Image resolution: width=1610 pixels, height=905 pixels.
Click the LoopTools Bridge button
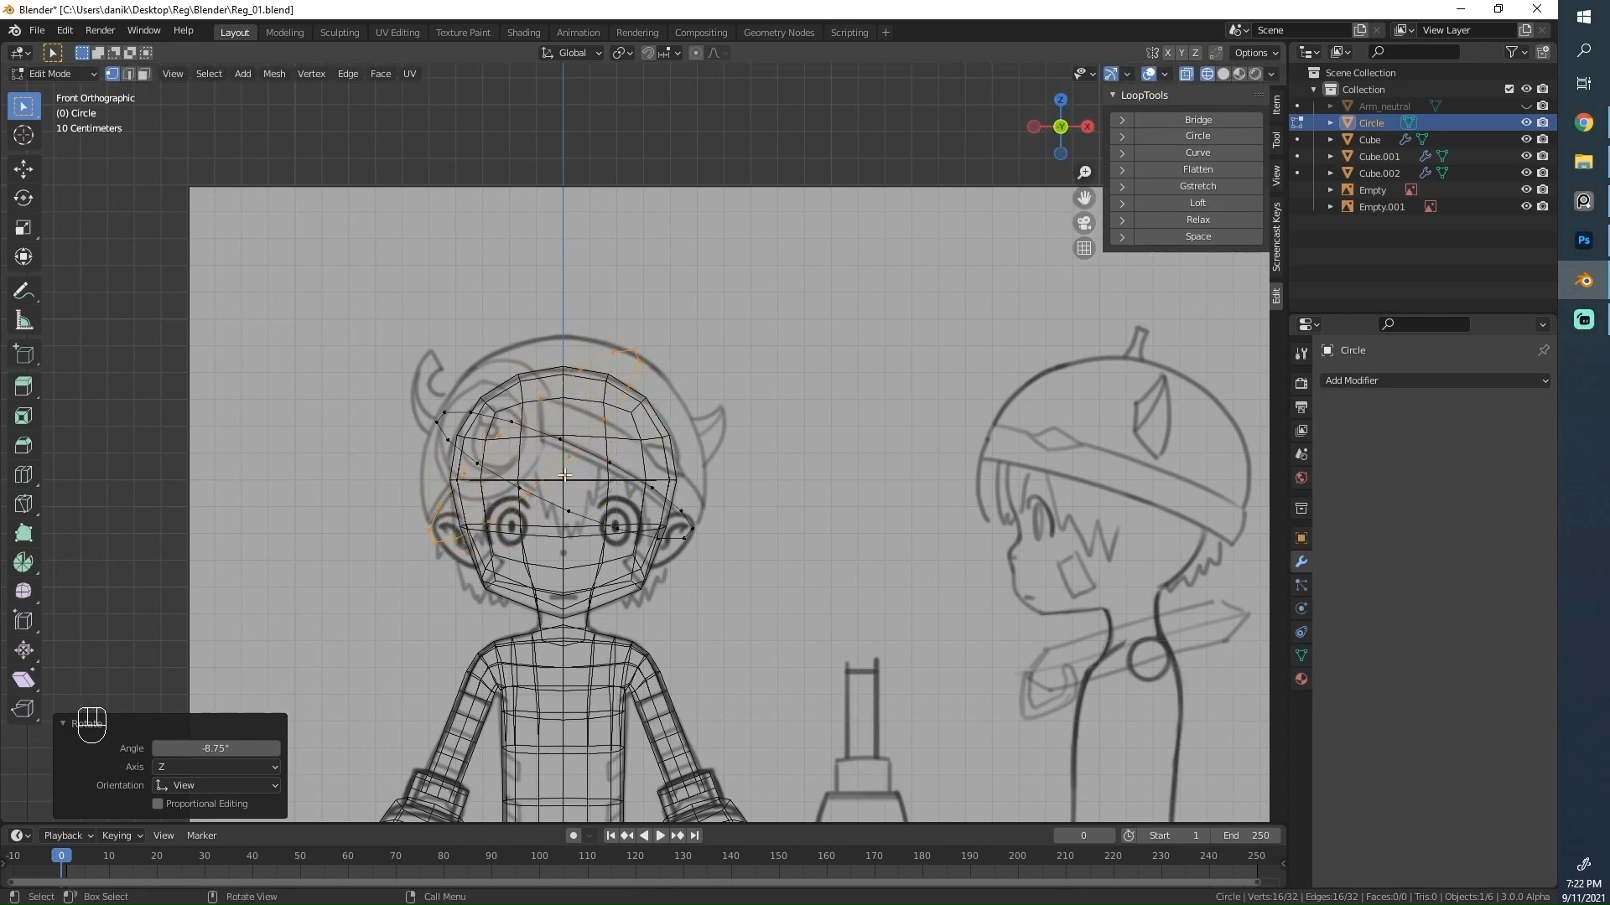click(1197, 120)
